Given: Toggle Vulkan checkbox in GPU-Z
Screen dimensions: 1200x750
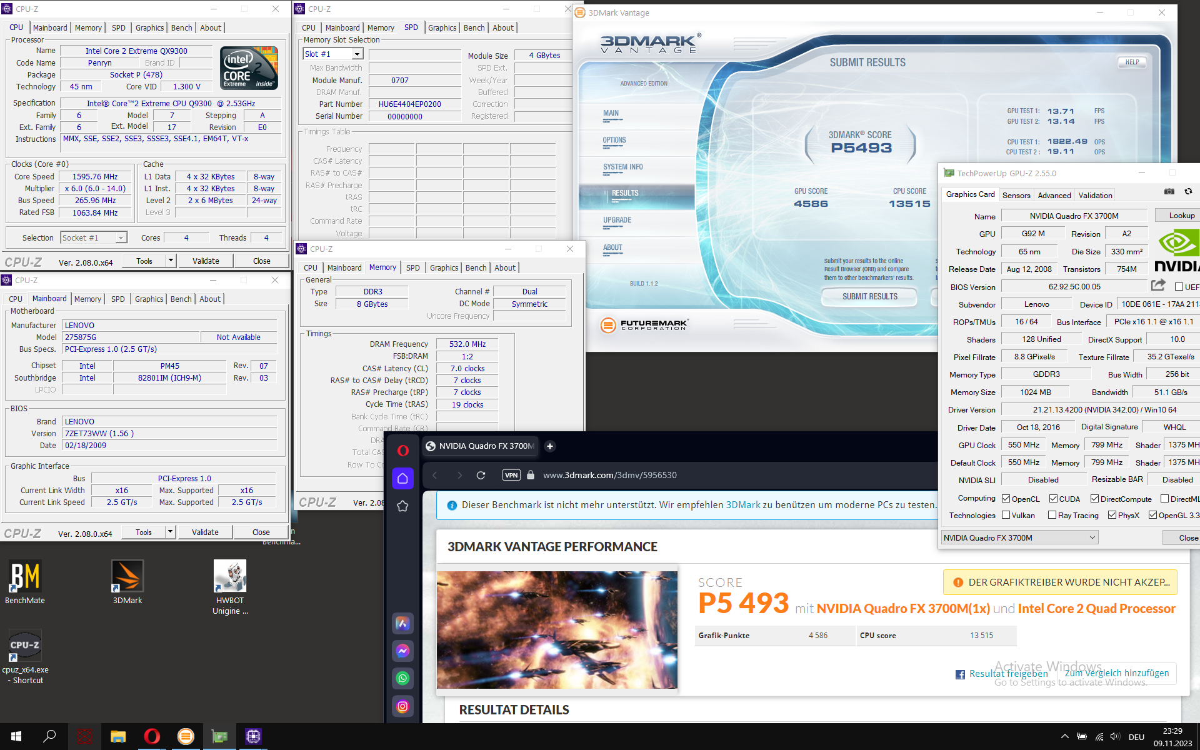Looking at the screenshot, I should tap(1006, 515).
